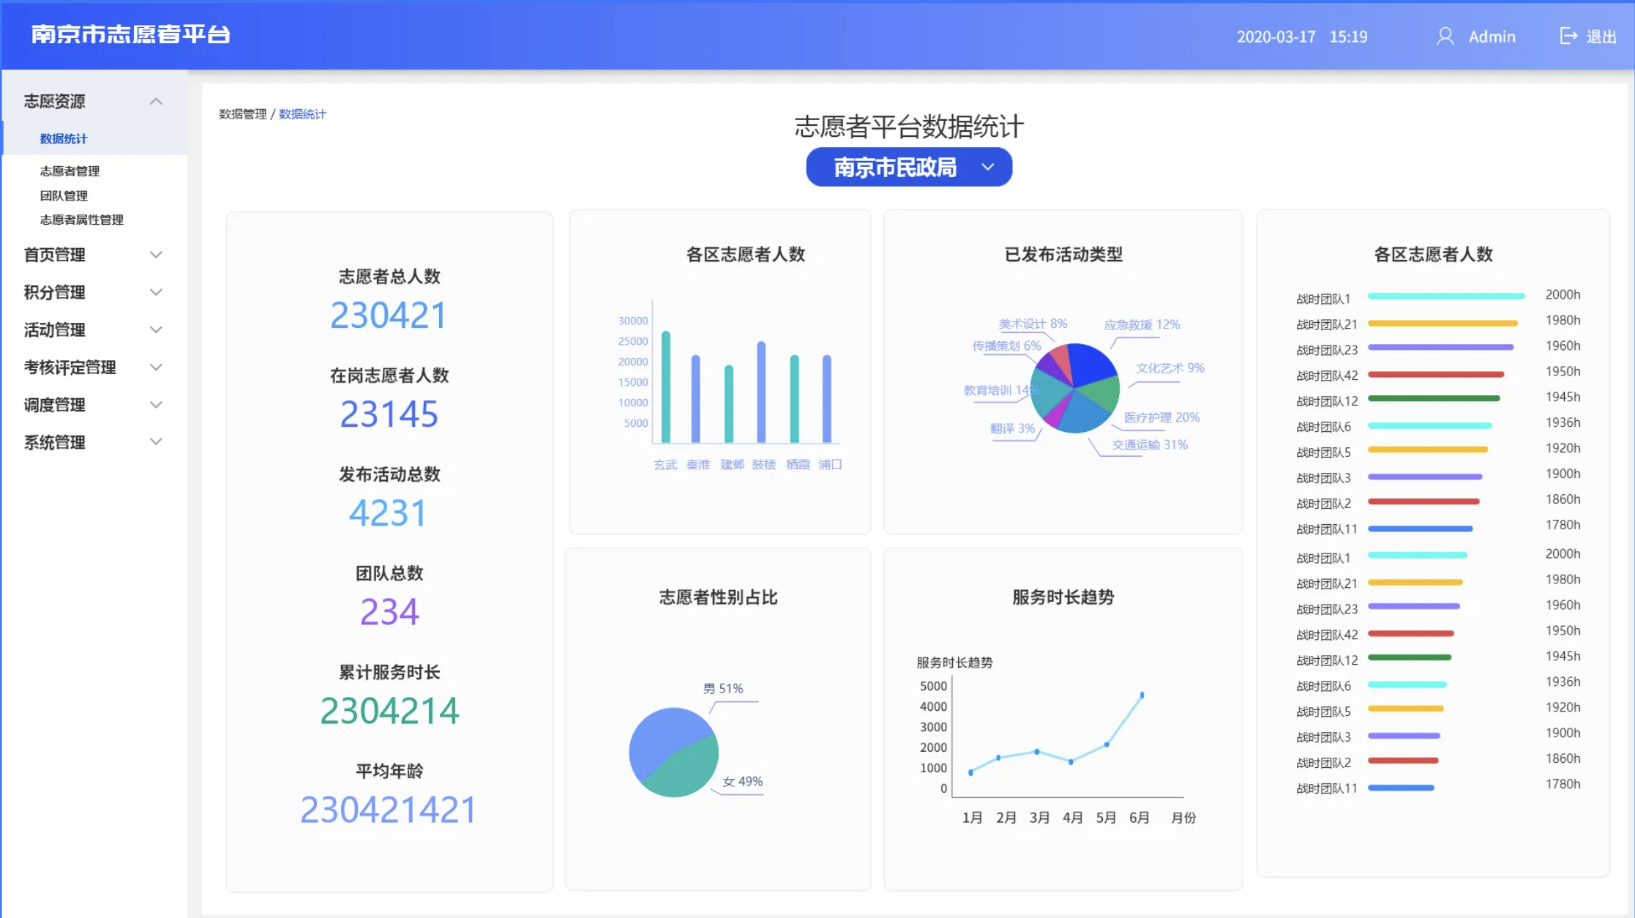Click the 南京市志愿者平台 logo title
The width and height of the screenshot is (1635, 918).
(130, 34)
